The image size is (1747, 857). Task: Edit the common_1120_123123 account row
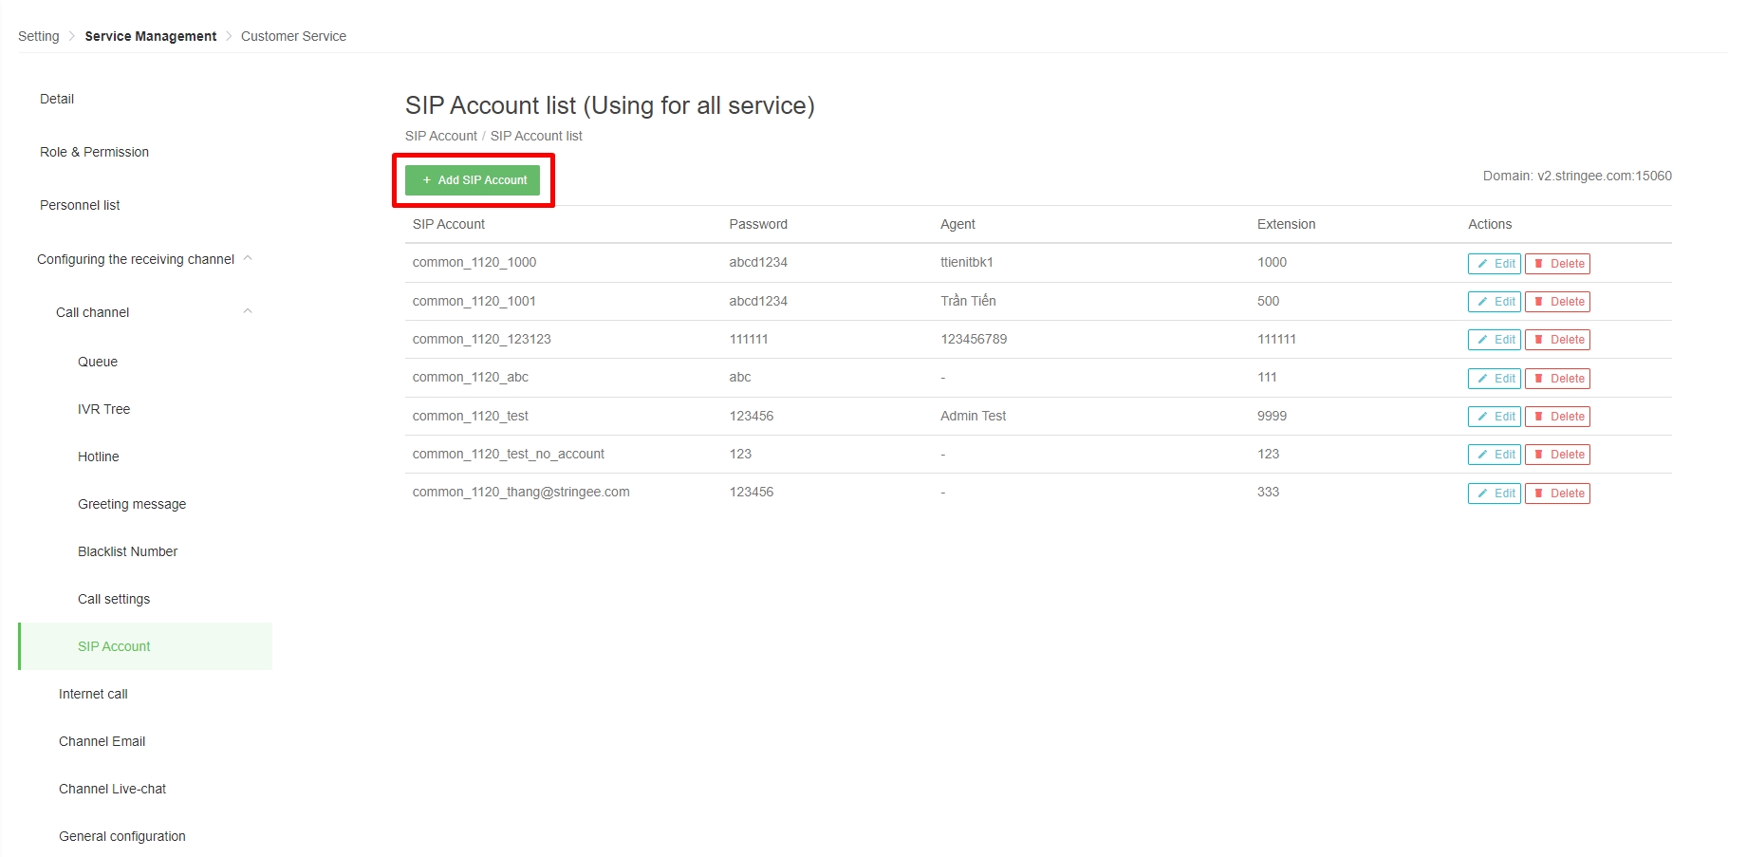(x=1494, y=340)
